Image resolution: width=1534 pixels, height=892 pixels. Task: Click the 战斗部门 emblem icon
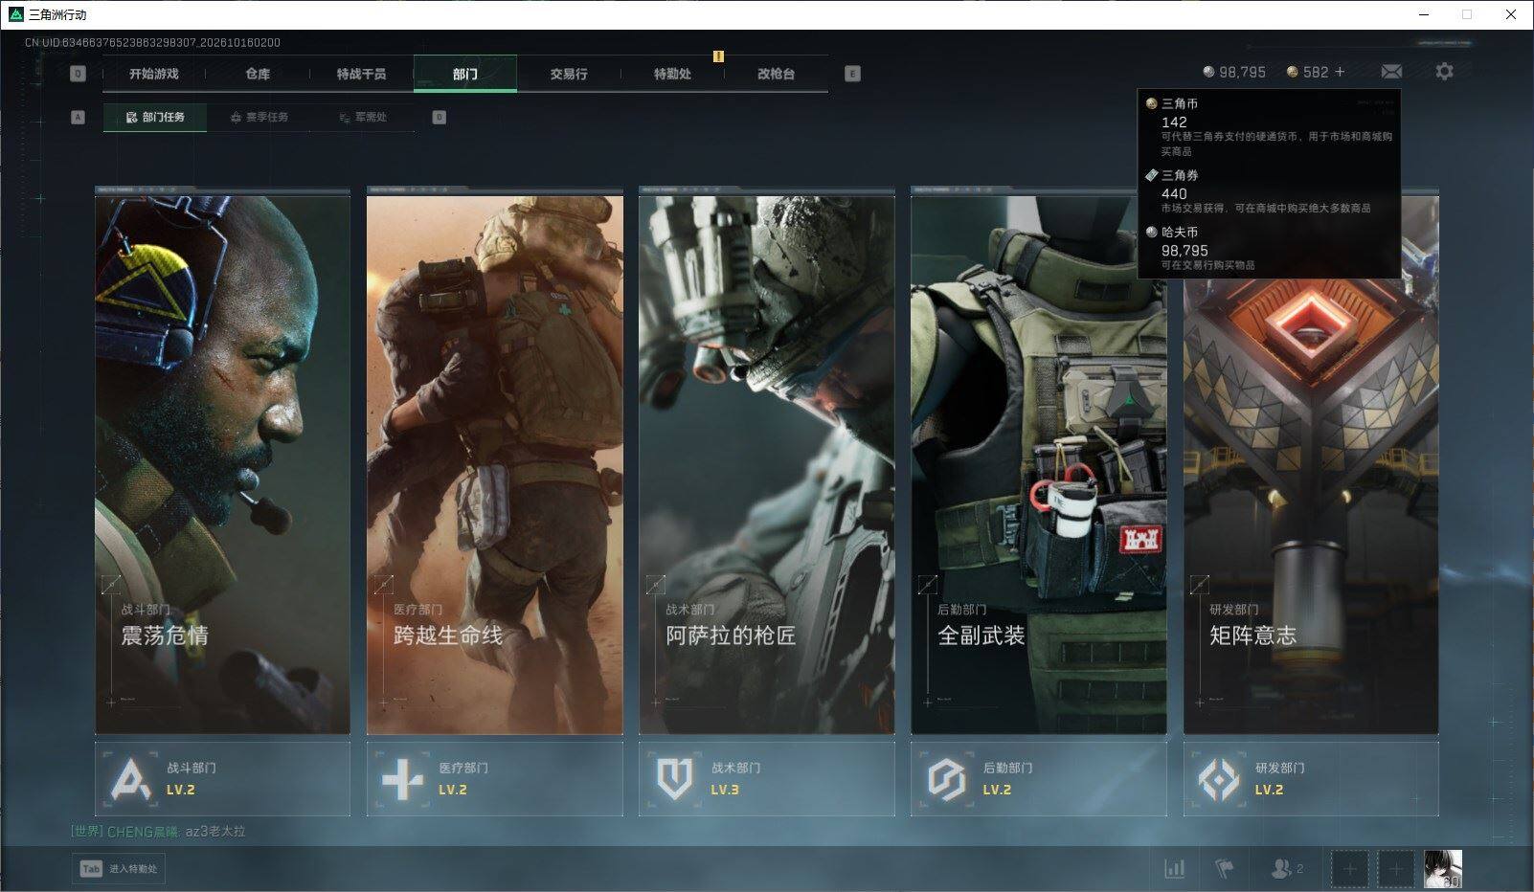coord(131,779)
